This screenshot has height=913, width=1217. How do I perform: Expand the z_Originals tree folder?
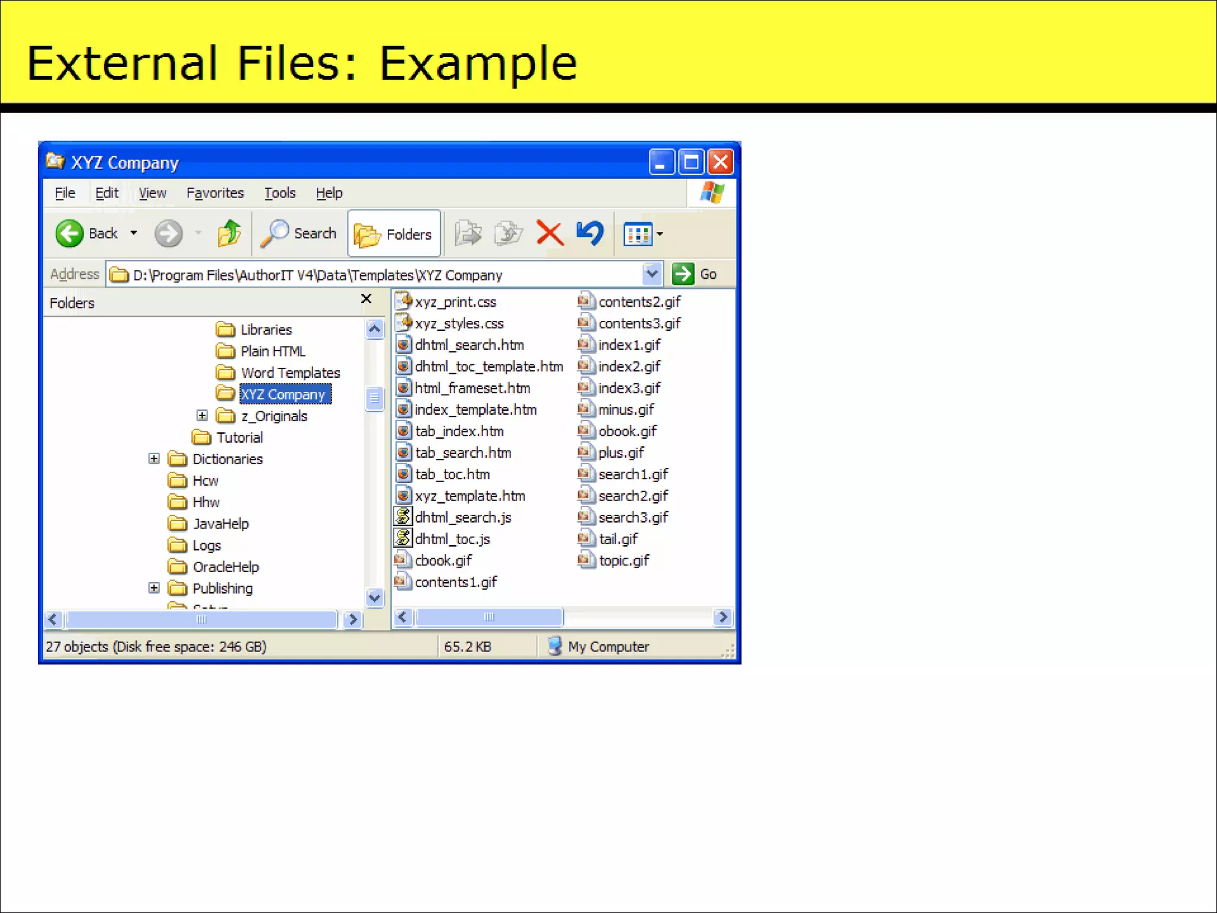tap(202, 415)
